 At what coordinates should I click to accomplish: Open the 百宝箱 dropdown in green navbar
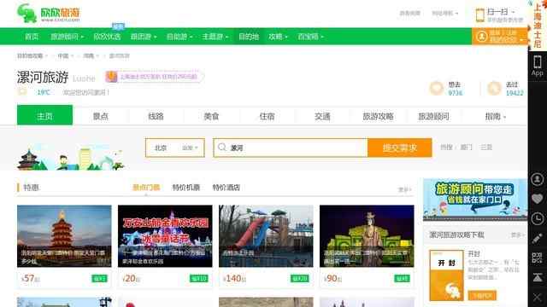pyautogui.click(x=310, y=37)
